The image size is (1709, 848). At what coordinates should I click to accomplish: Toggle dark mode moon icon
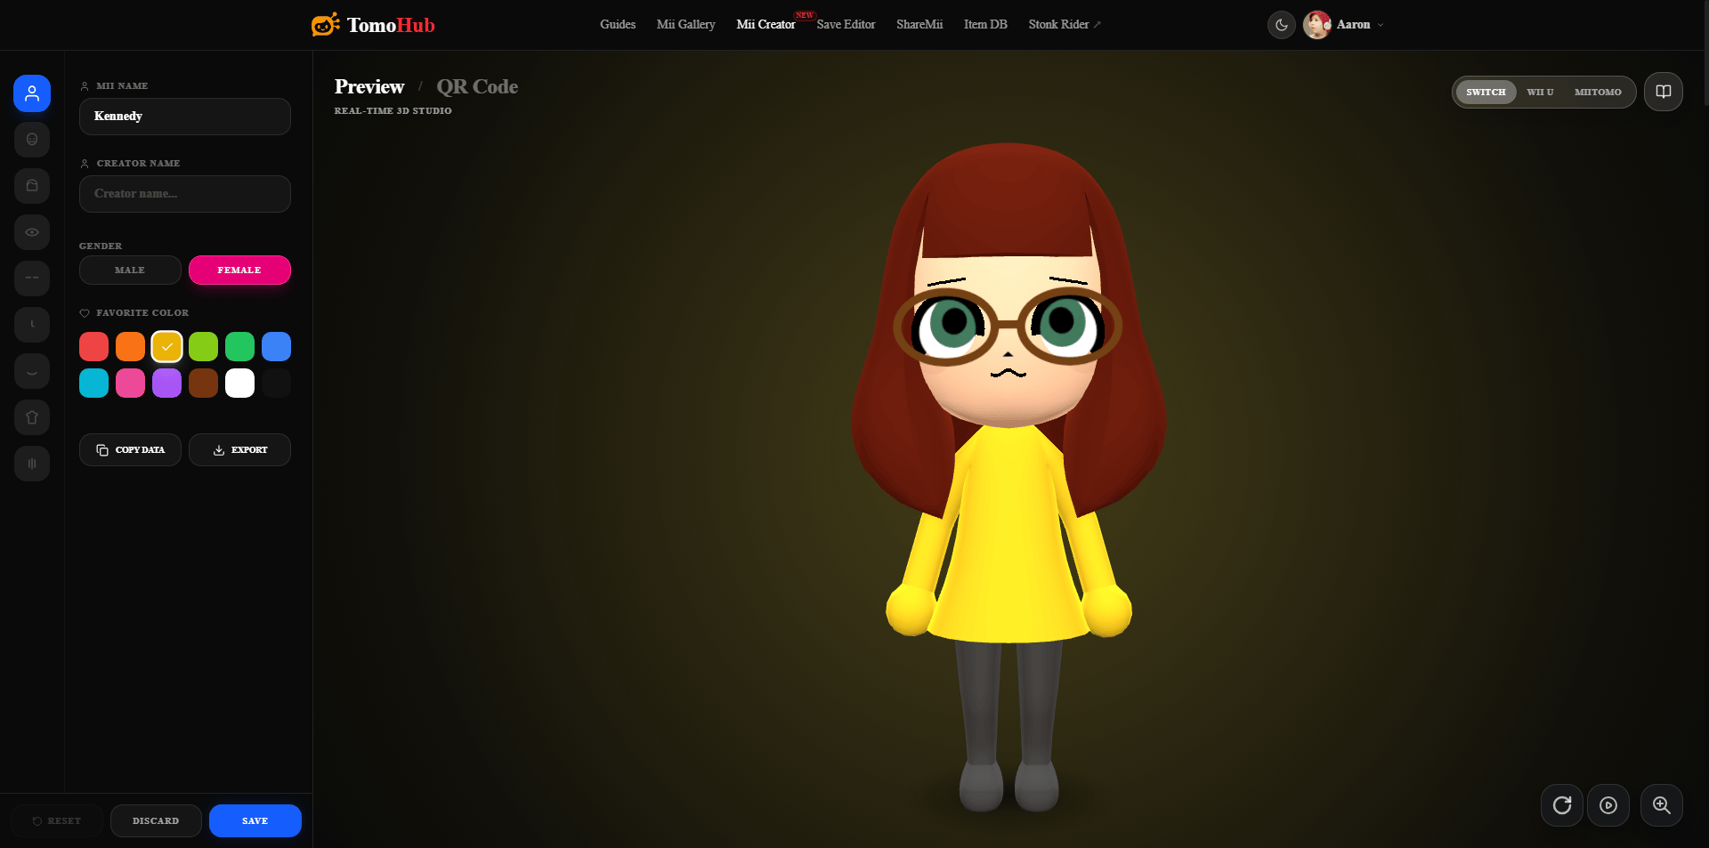point(1282,25)
